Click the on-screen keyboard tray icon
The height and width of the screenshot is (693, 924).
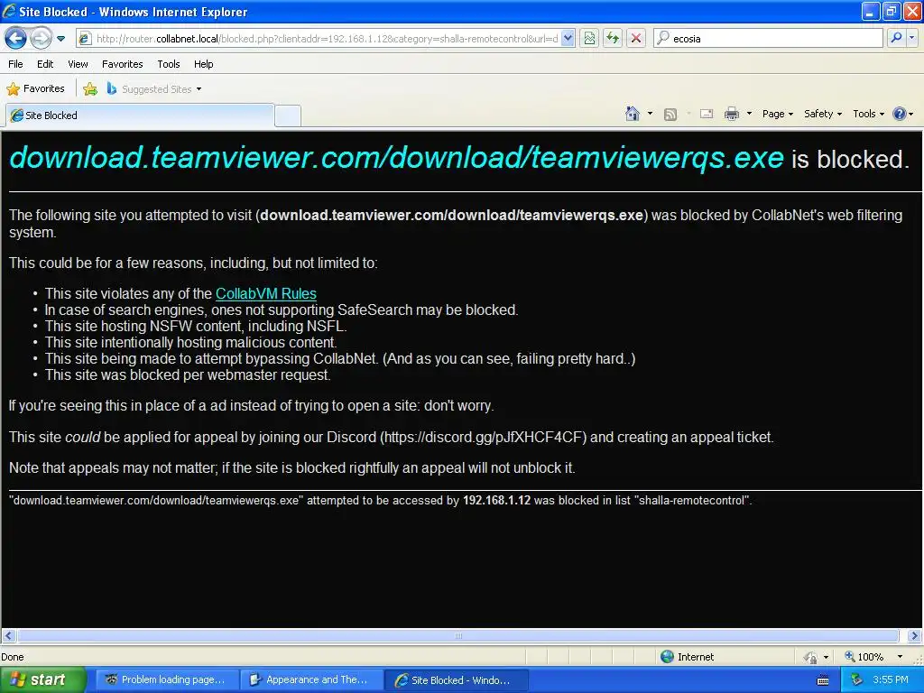click(x=823, y=680)
